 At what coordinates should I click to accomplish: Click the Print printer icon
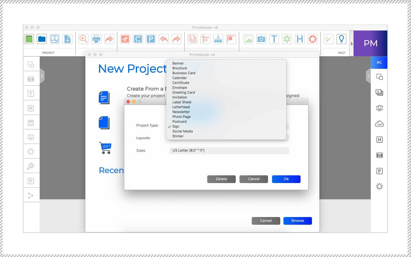pyautogui.click(x=96, y=39)
